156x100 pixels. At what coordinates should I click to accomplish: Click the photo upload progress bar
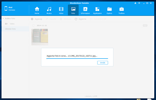(x=77, y=59)
